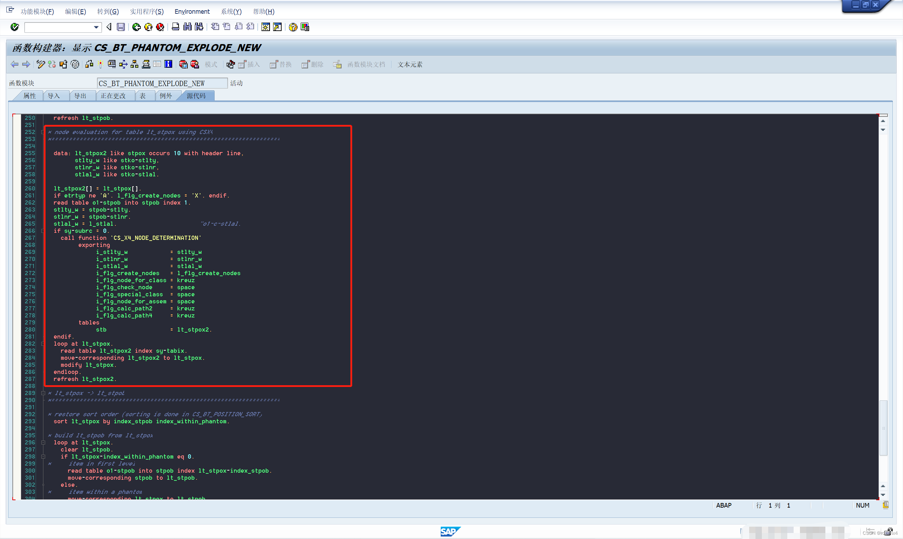The image size is (903, 539).
Task: Click the Print icon in toolbar
Action: (x=175, y=27)
